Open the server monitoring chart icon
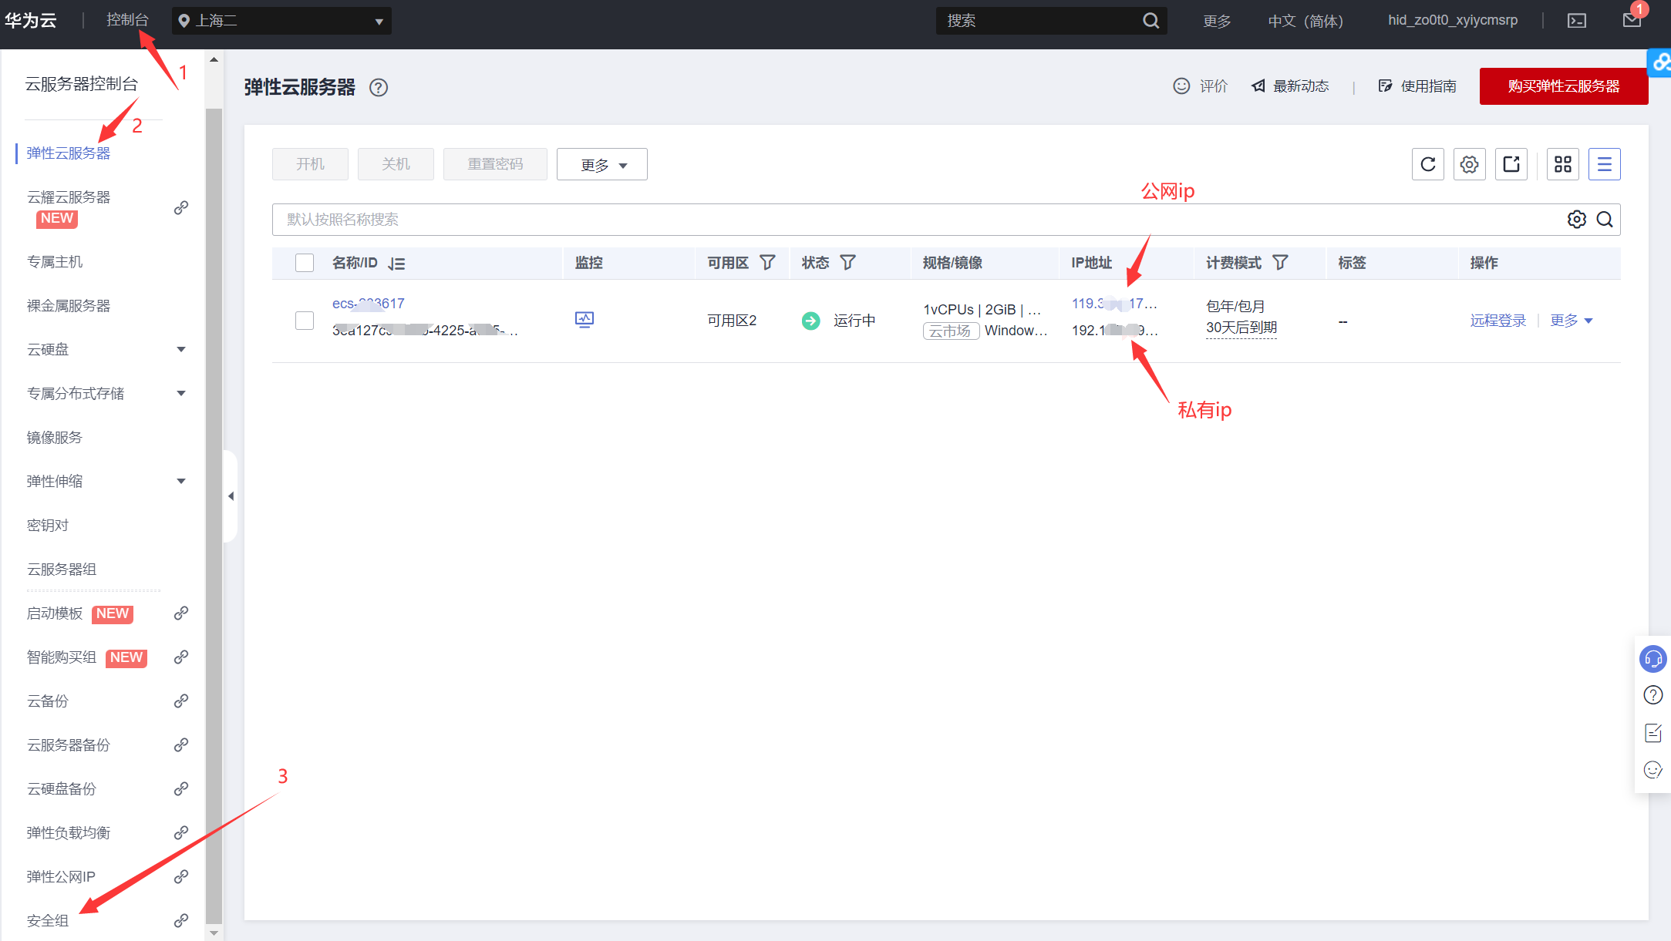Screen dimensions: 1671x941 point(585,319)
